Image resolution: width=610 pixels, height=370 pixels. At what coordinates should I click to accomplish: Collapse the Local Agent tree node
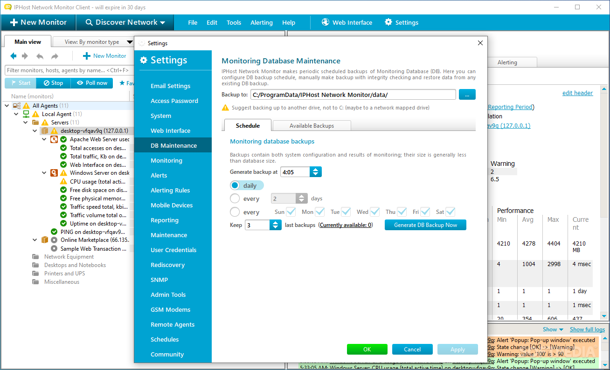coord(16,114)
